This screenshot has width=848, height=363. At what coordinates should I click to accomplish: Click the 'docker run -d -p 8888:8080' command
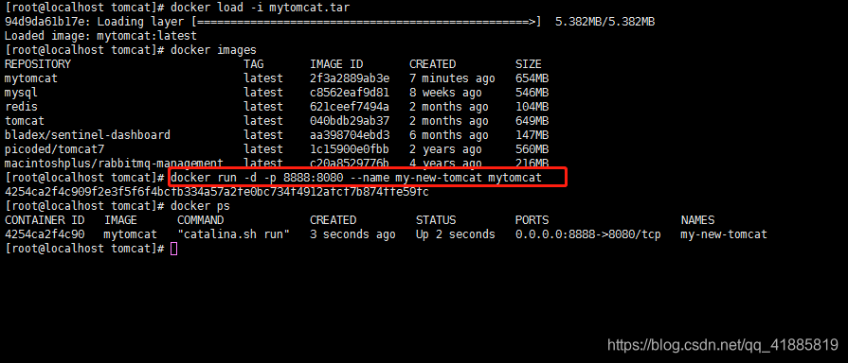[356, 177]
